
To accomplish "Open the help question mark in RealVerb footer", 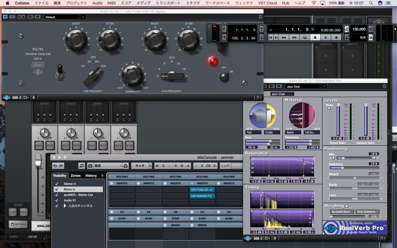I will click(x=383, y=238).
